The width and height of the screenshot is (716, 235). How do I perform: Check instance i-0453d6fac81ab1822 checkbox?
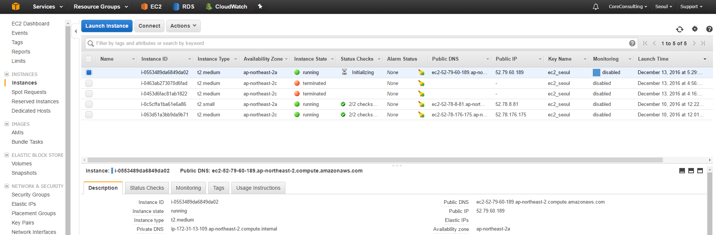coord(89,94)
